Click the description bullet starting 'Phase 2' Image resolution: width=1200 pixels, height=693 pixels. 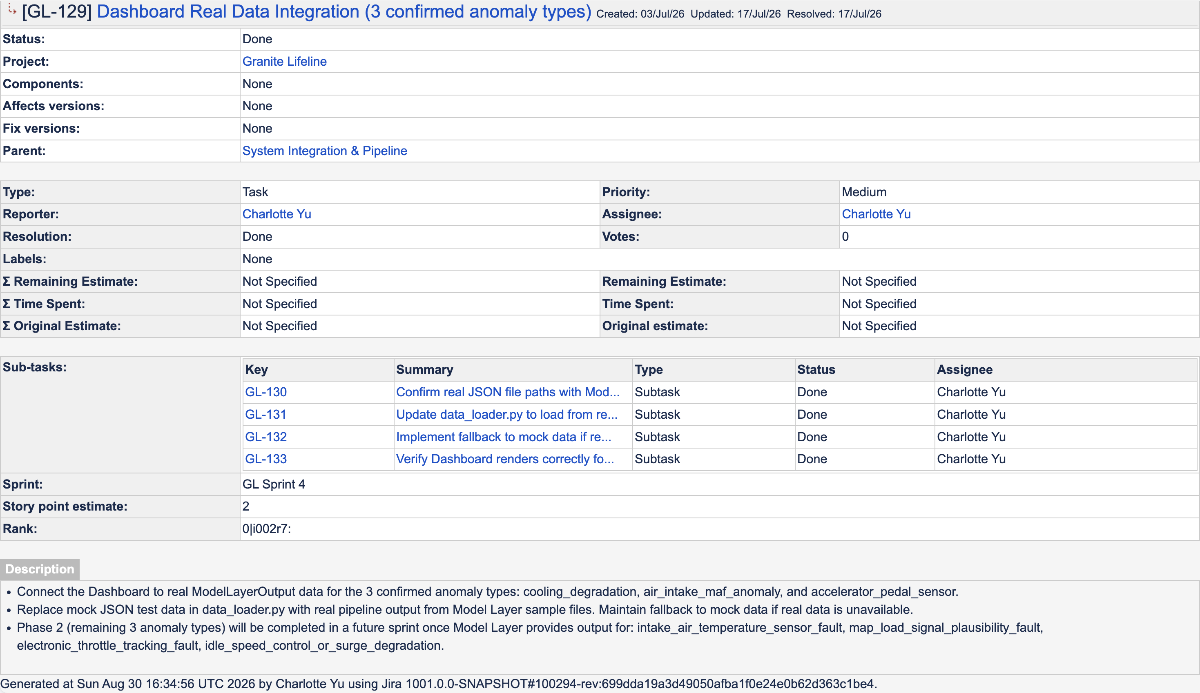click(530, 637)
